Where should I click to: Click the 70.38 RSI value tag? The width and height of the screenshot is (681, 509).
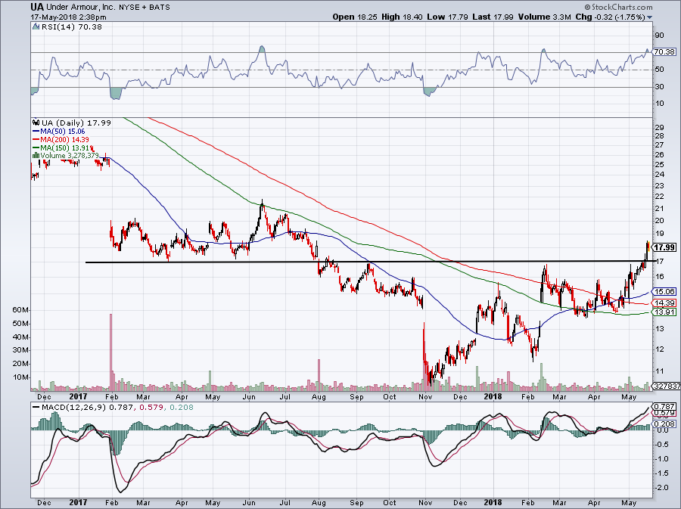tap(664, 52)
